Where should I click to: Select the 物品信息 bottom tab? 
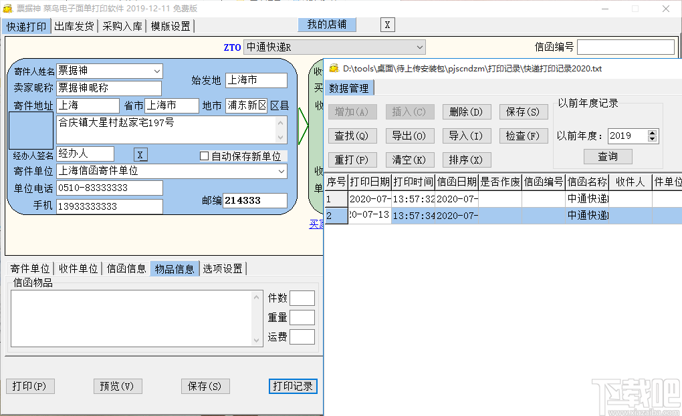click(175, 269)
